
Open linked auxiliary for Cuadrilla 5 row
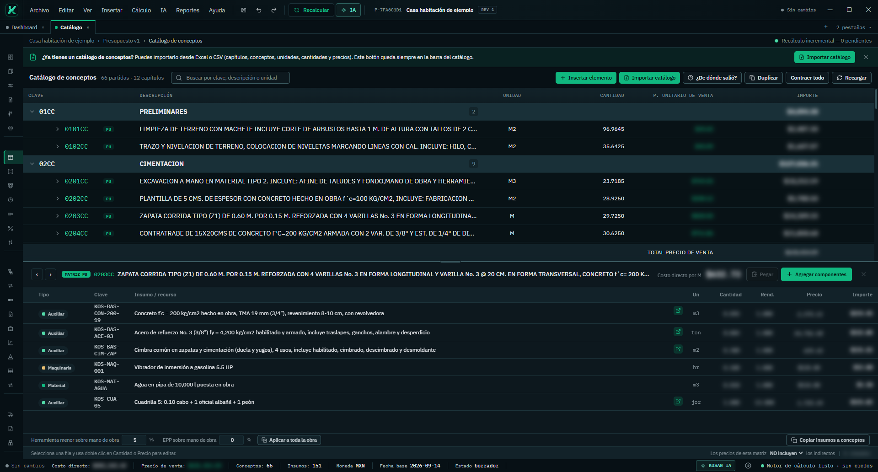click(x=678, y=401)
